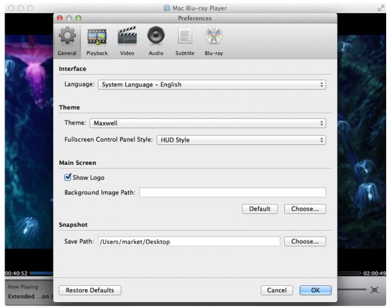Click the volume slider near the fullscreen icon

[x=352, y=290]
